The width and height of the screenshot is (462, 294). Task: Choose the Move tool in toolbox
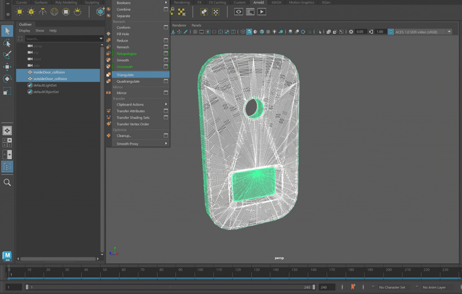point(7,67)
